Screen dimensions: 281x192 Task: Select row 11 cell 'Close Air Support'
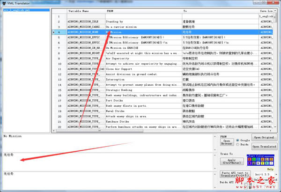[x=144, y=69]
